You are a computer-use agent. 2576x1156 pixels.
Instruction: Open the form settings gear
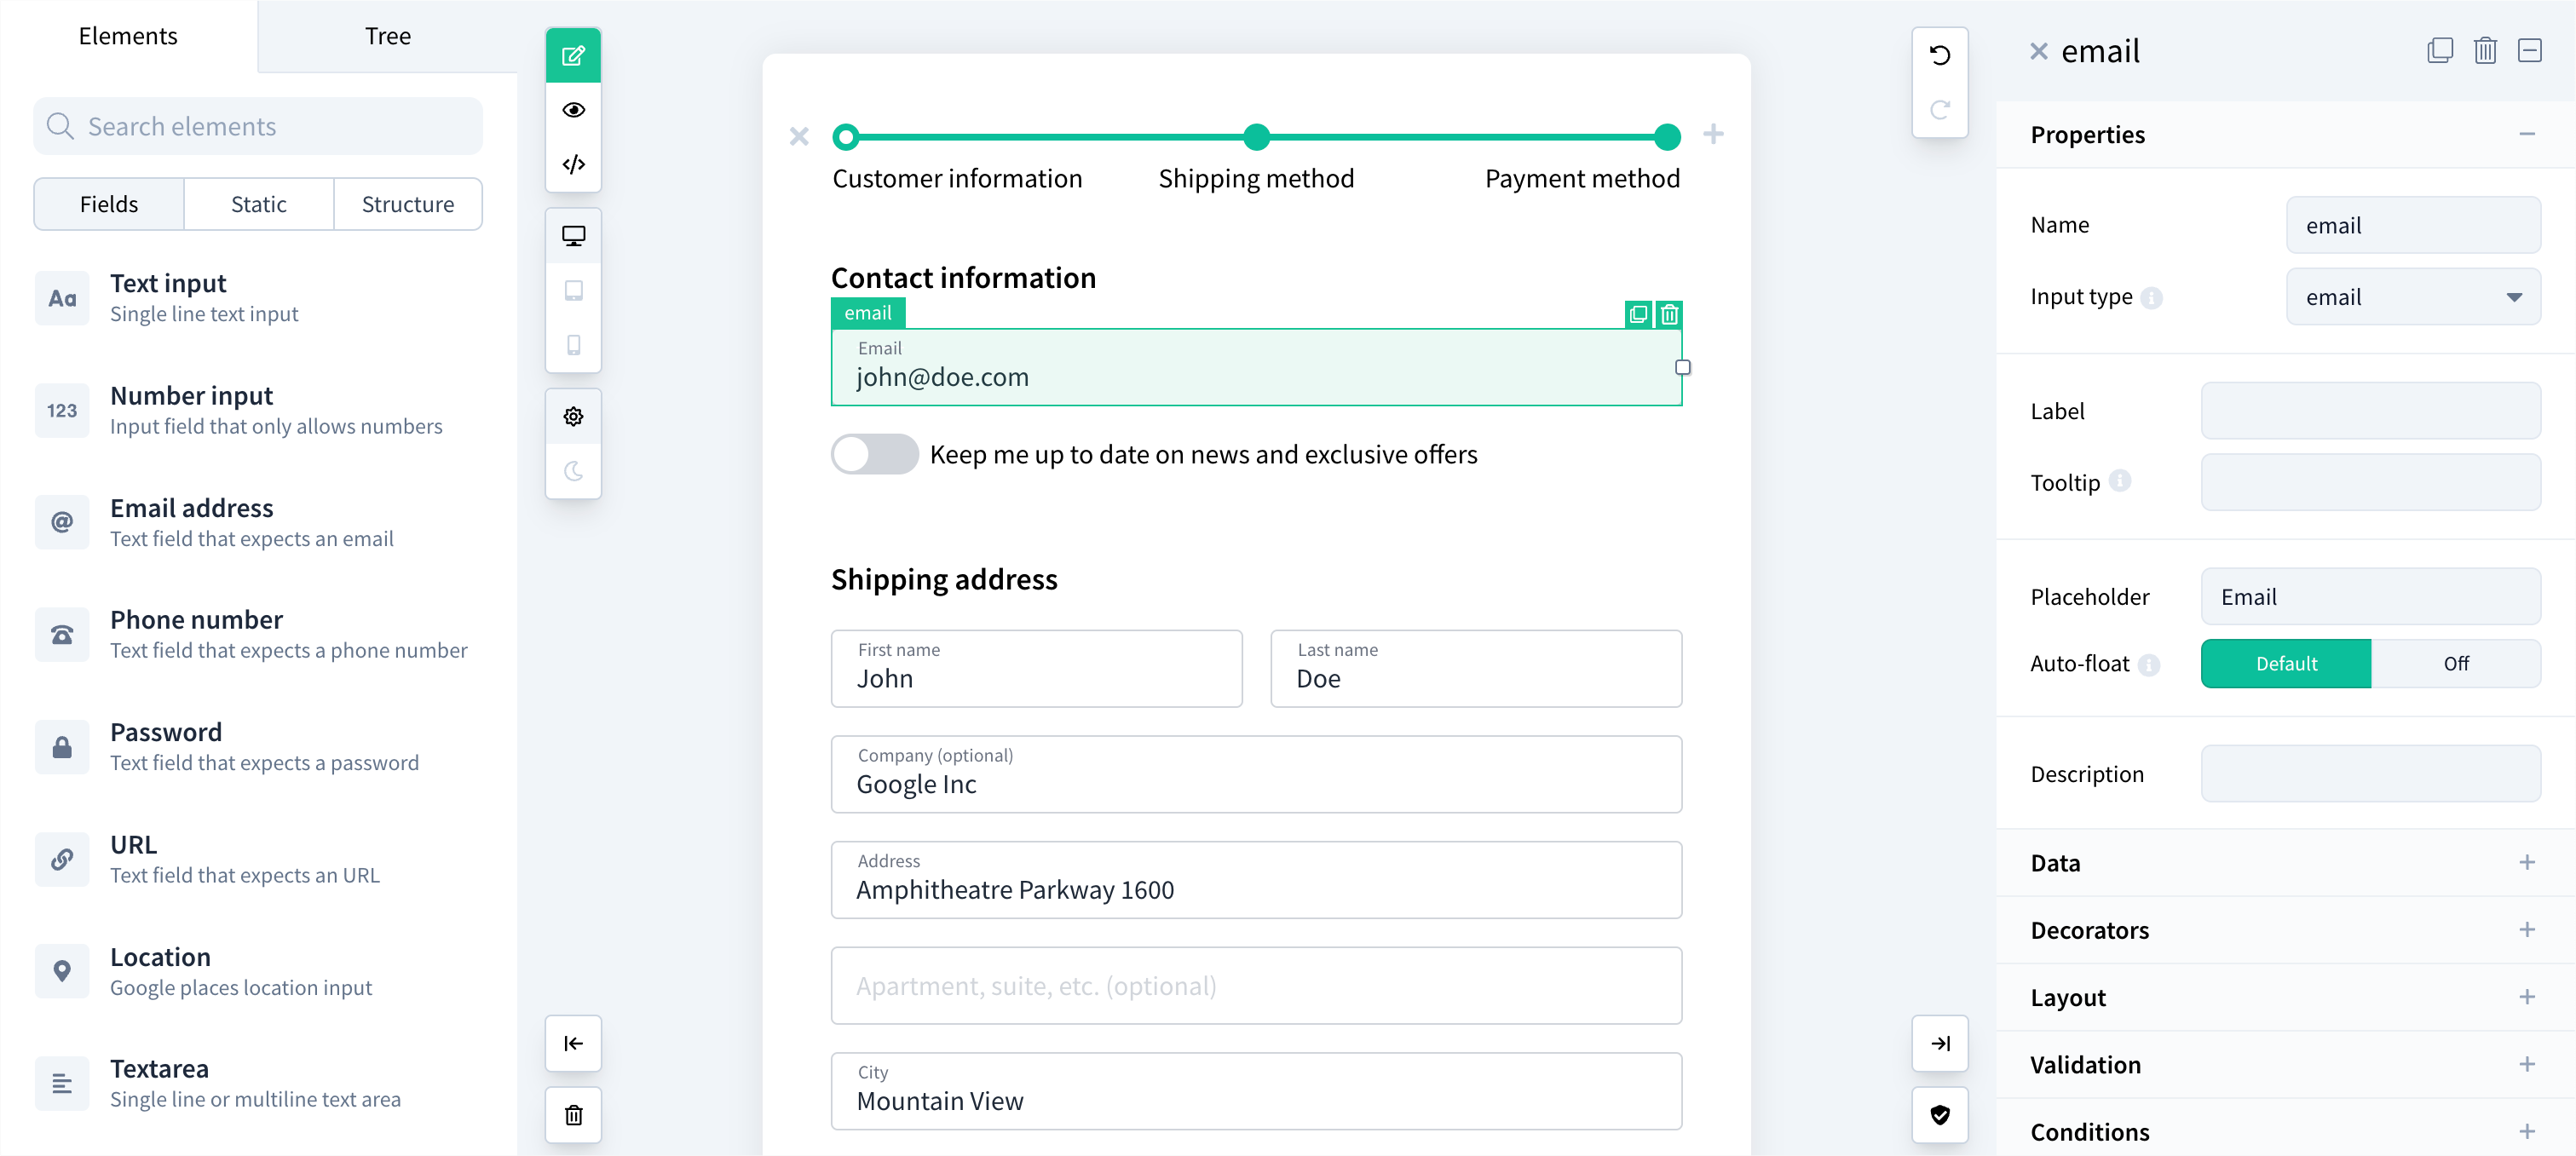pyautogui.click(x=573, y=416)
